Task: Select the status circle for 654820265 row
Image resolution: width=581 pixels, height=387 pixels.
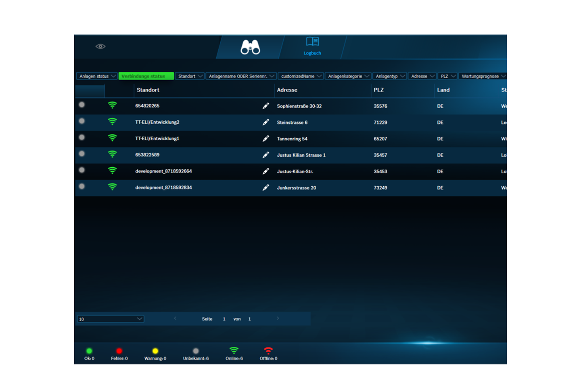Action: point(82,105)
